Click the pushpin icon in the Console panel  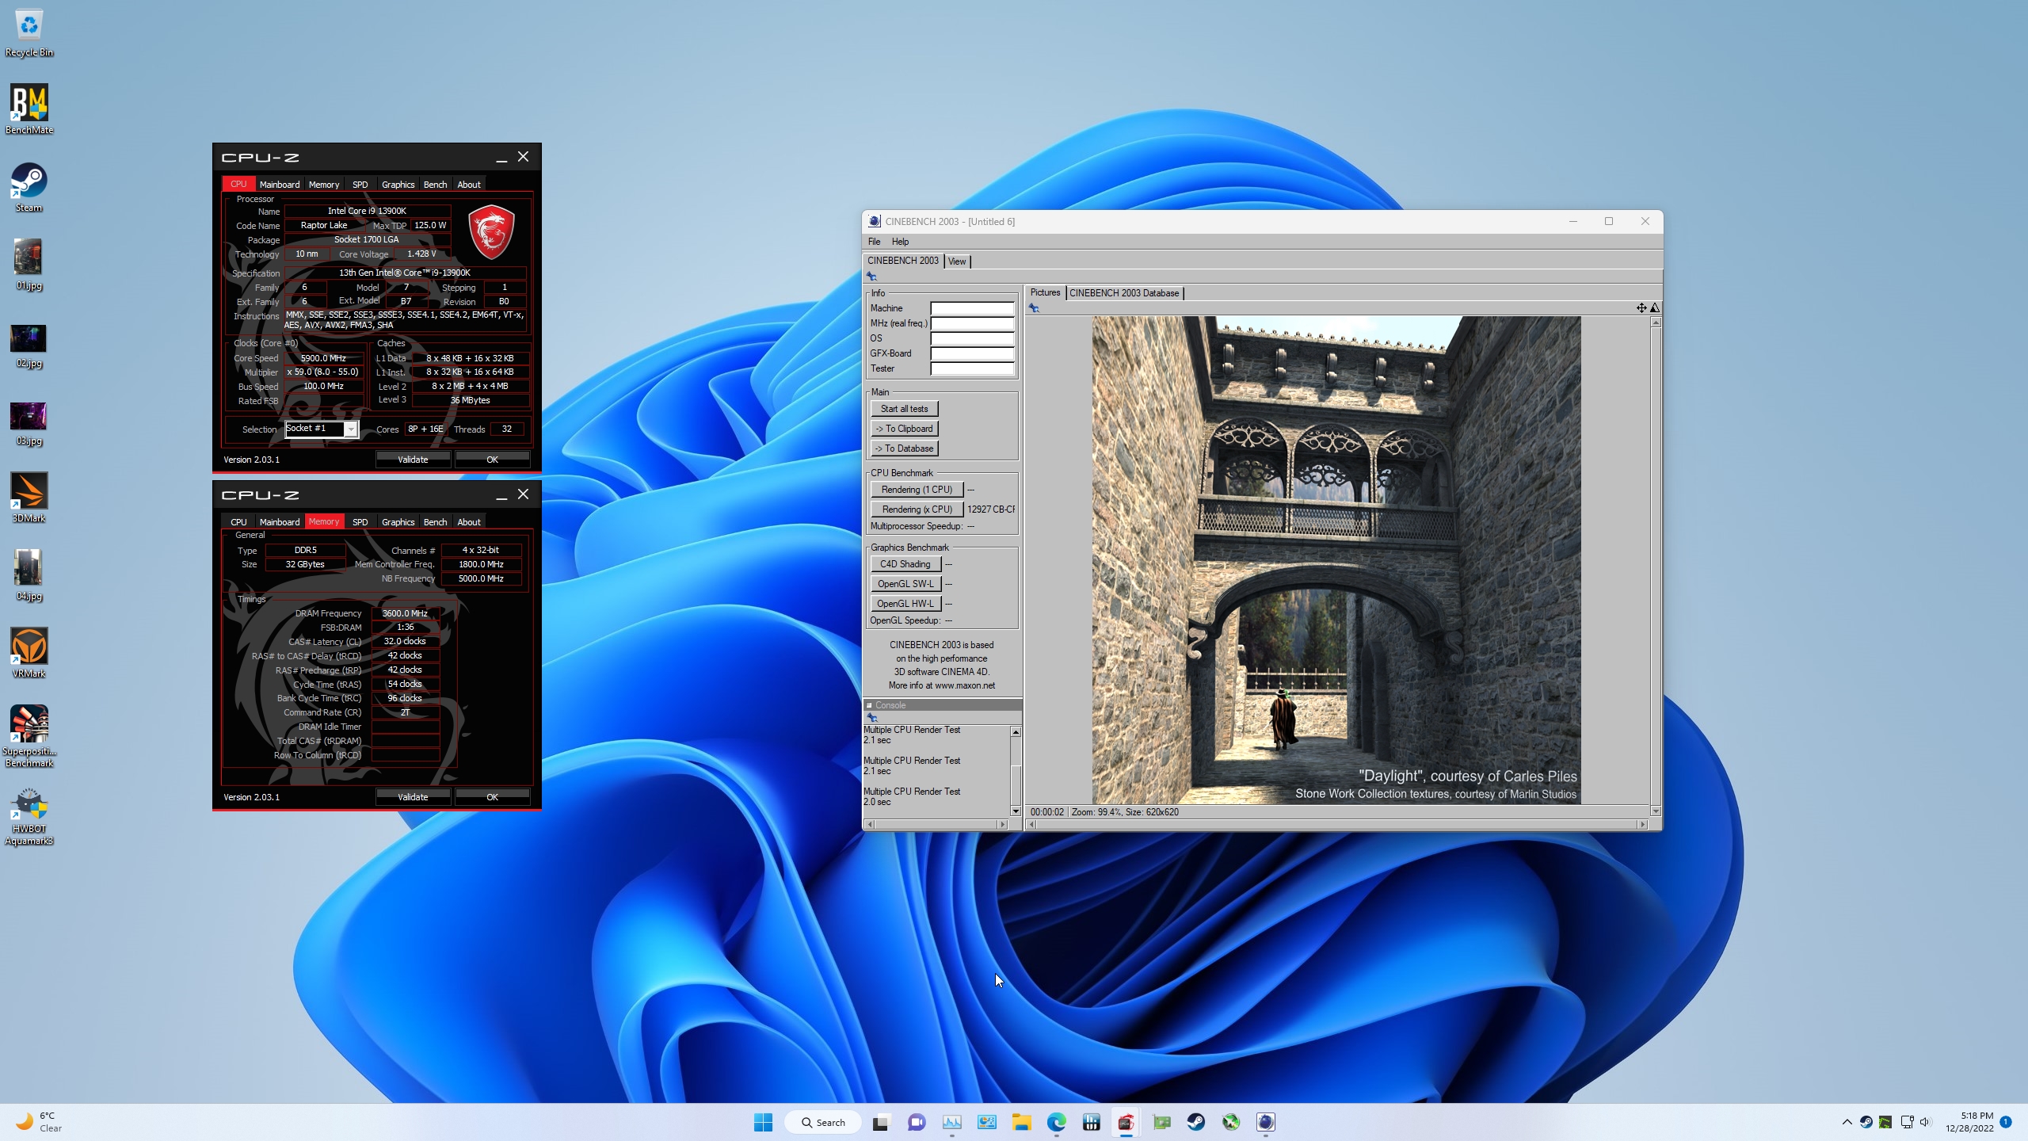(x=872, y=717)
